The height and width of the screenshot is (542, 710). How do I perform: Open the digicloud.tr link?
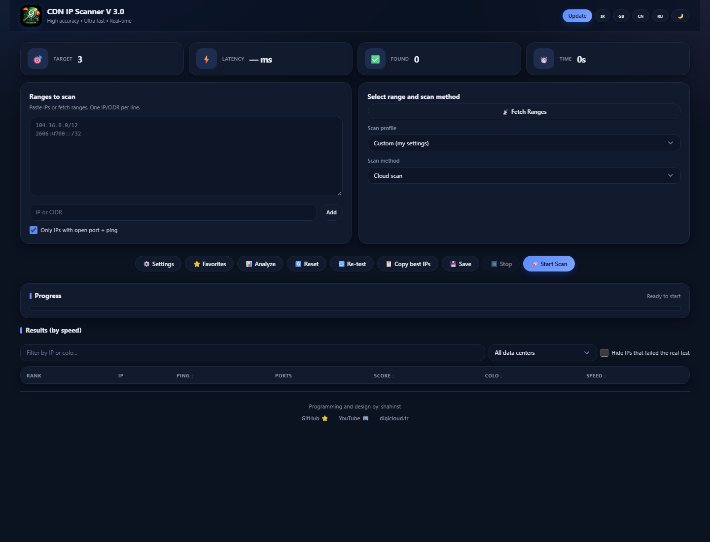pyautogui.click(x=394, y=418)
